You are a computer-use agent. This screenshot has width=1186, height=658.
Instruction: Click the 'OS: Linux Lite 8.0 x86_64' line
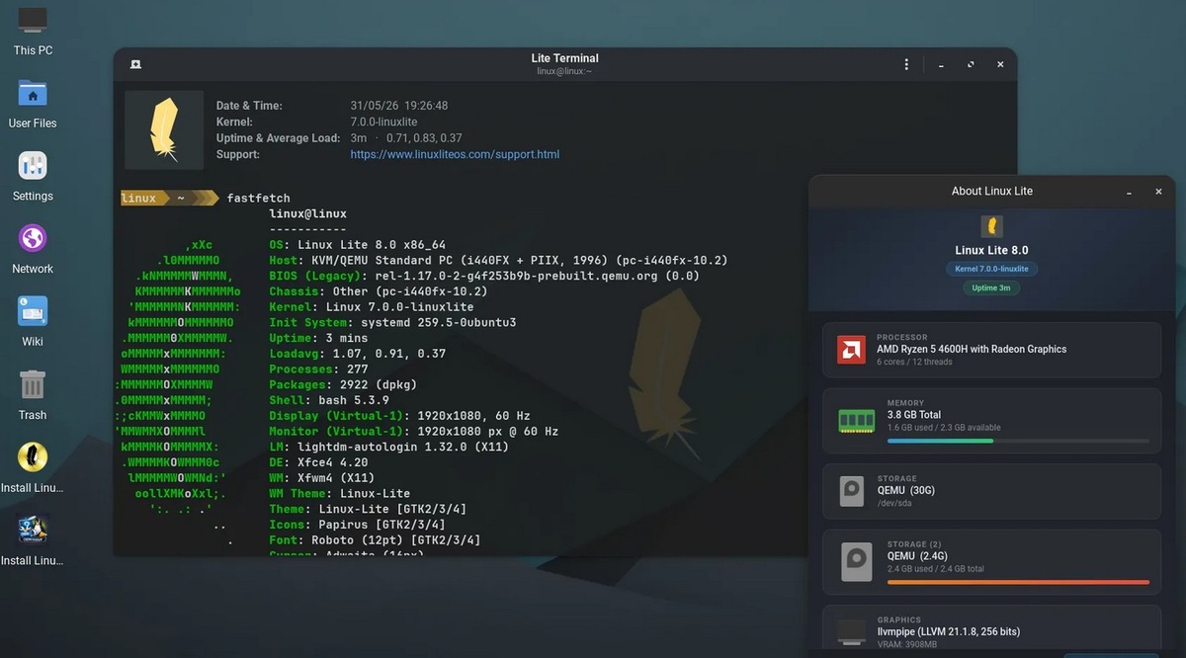357,245
